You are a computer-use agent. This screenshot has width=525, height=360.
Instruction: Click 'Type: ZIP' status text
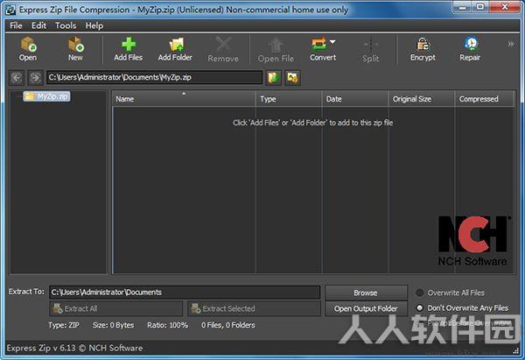[64, 325]
